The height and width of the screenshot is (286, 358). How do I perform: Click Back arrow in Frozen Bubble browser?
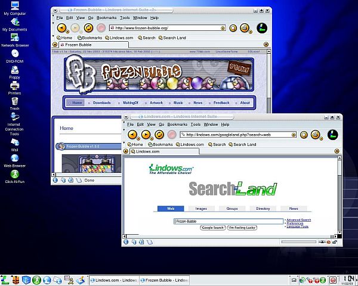coord(61,27)
